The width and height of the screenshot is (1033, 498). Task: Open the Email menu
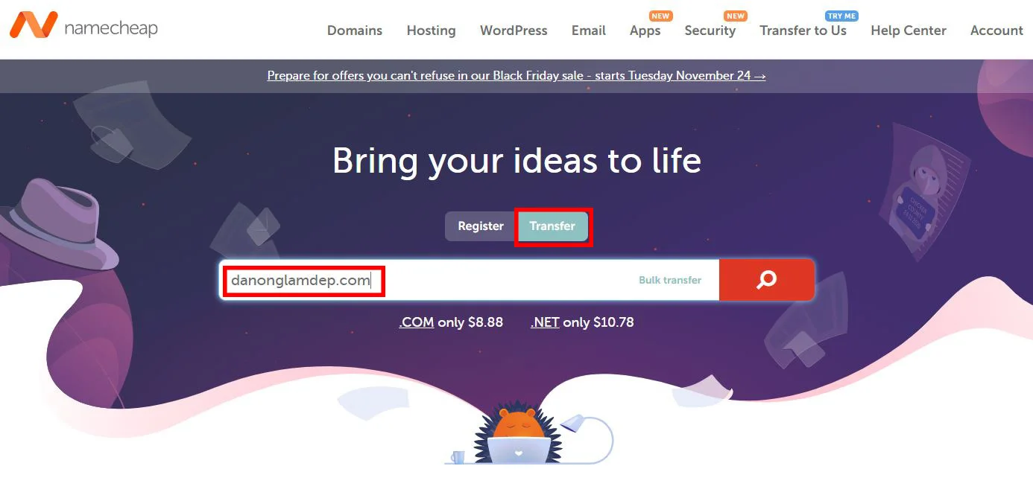pos(588,31)
